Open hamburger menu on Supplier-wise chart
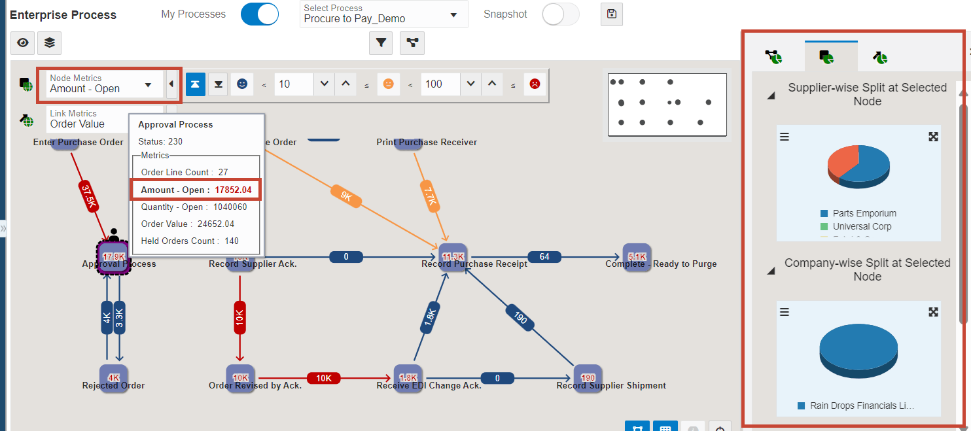Image resolution: width=971 pixels, height=431 pixels. coord(785,137)
